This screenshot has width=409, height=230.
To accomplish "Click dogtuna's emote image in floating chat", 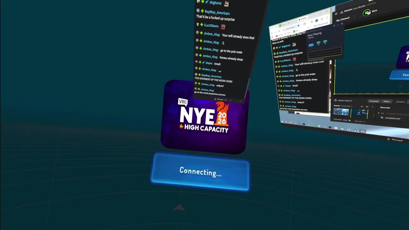I will [x=226, y=4].
